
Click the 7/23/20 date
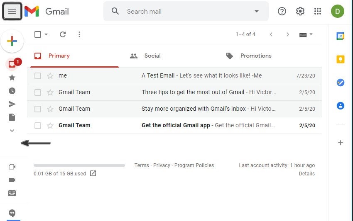coord(306,76)
